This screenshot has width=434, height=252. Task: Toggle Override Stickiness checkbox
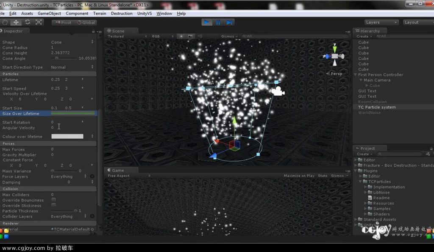53,205
